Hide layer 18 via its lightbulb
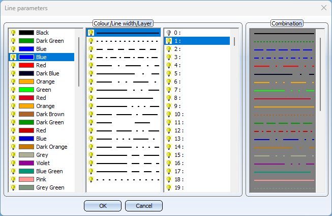 point(169,179)
